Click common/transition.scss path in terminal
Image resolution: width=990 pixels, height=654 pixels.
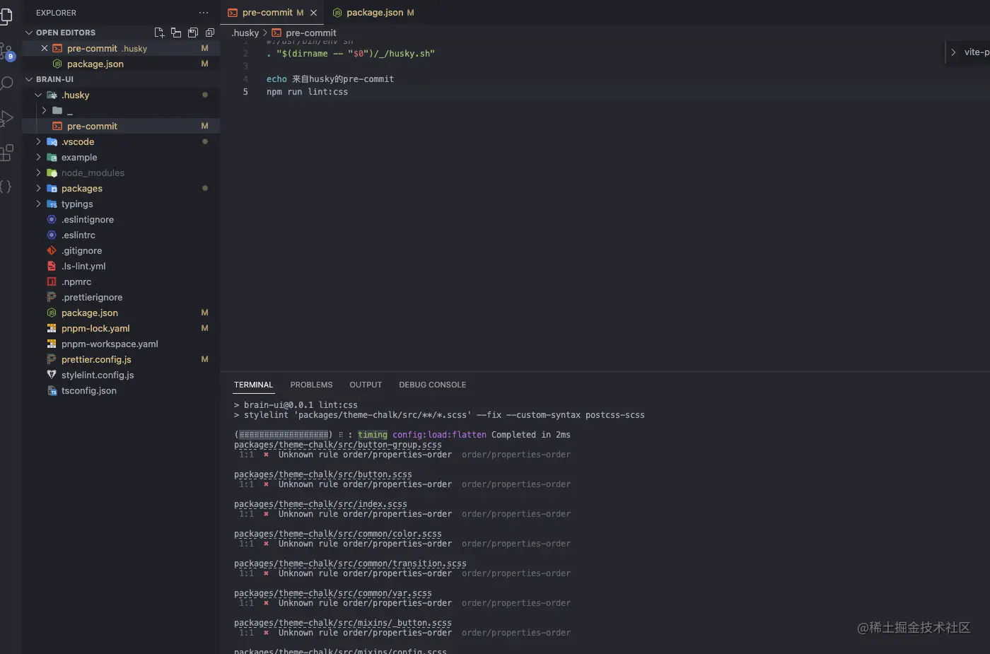click(x=350, y=564)
